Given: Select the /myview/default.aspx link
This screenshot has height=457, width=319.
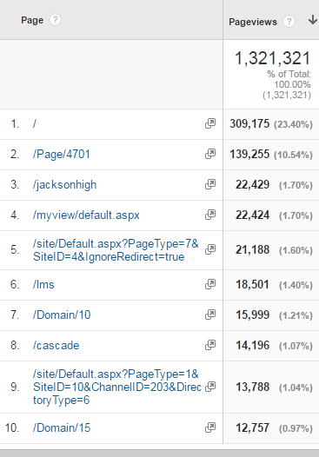Looking at the screenshot, I should tap(86, 215).
